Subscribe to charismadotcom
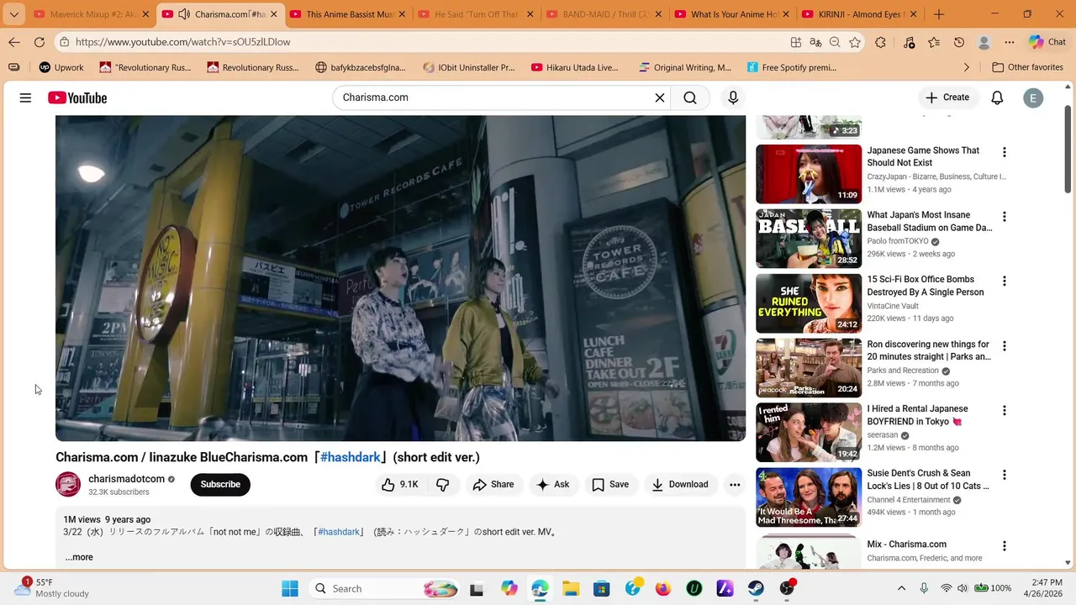Viewport: 1076px width, 605px height. pos(220,484)
